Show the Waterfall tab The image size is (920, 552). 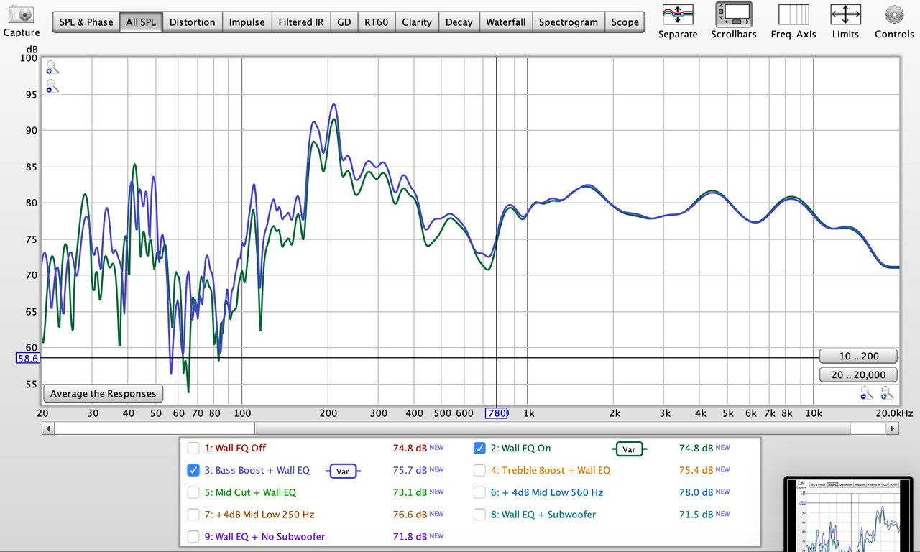[x=506, y=22]
